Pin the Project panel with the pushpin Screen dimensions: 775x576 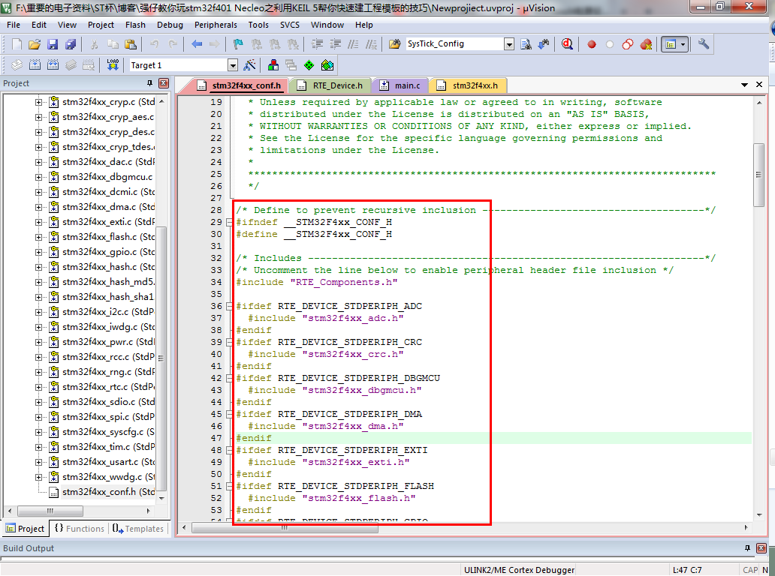tap(149, 83)
